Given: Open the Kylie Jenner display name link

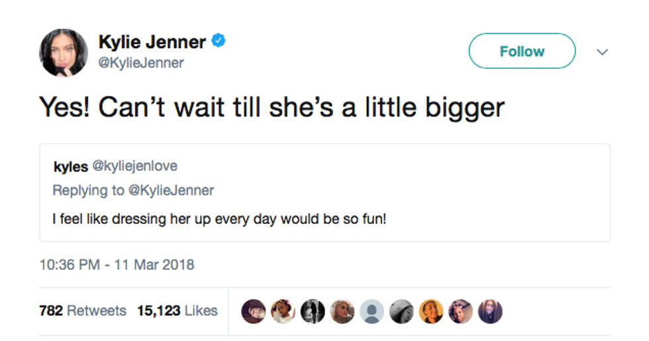Looking at the screenshot, I should (x=152, y=42).
